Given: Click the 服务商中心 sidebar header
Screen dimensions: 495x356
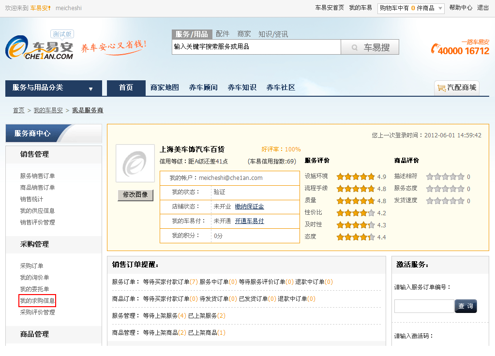Looking at the screenshot, I should 54,133.
